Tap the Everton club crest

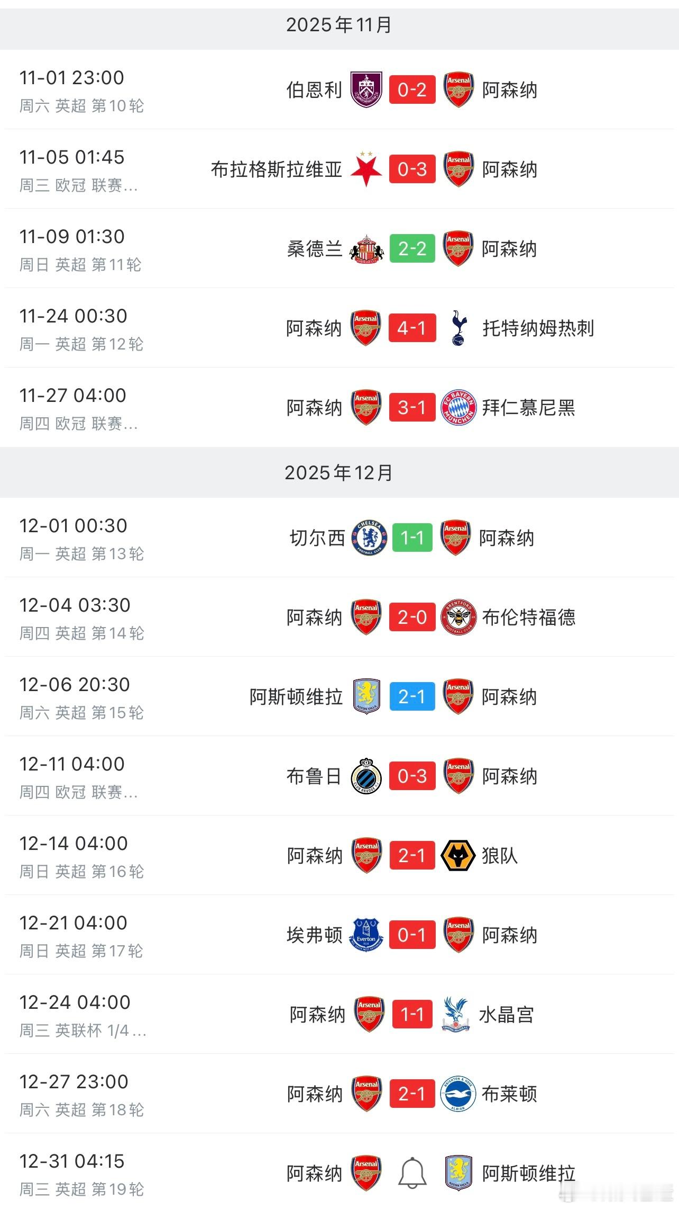(x=366, y=935)
